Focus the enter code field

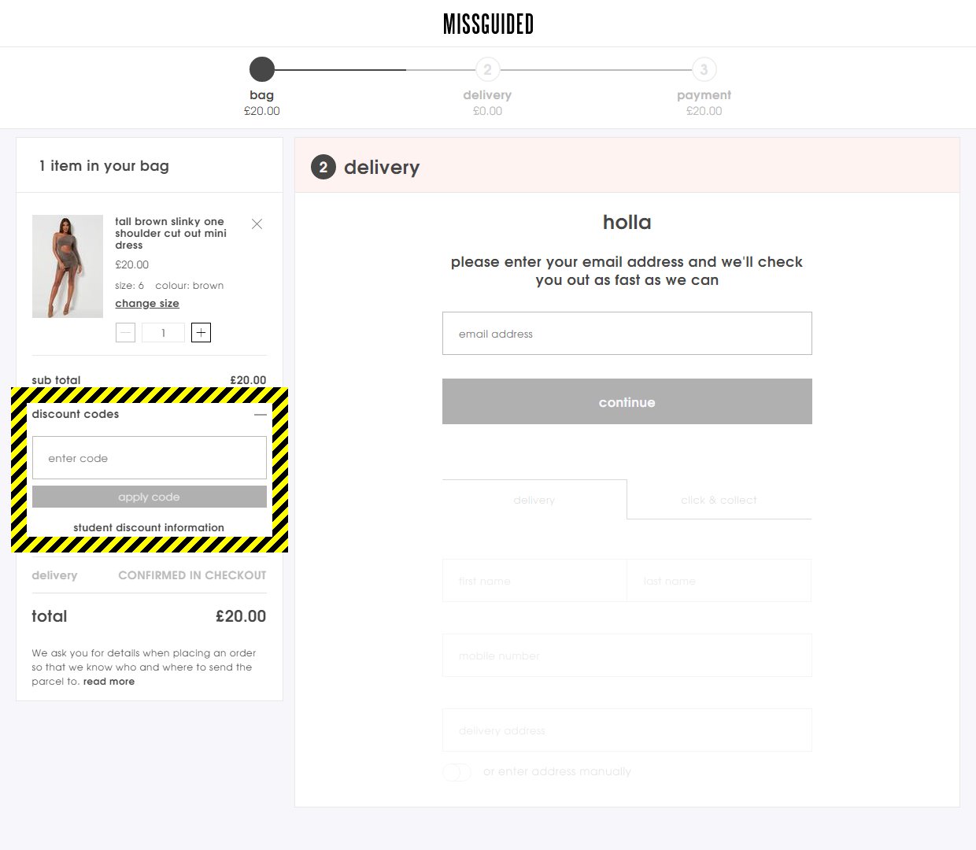point(149,458)
